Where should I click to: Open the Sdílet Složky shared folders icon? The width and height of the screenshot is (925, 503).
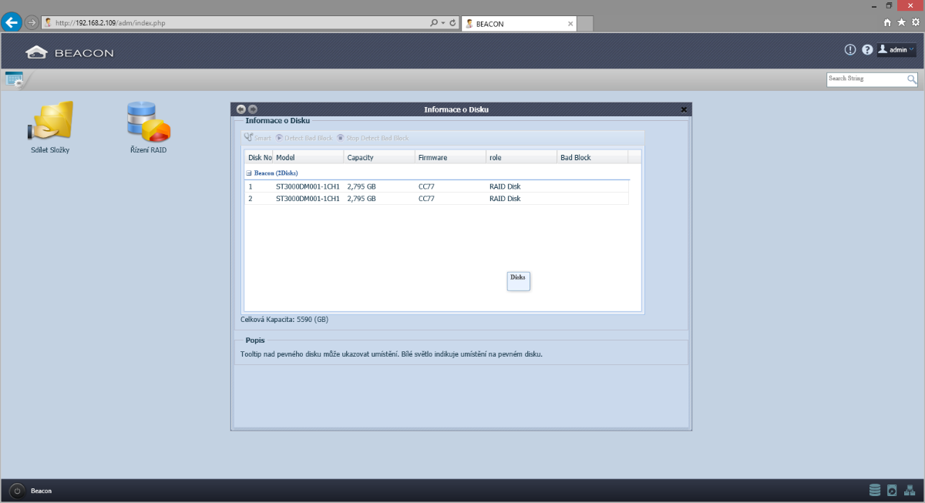click(50, 122)
